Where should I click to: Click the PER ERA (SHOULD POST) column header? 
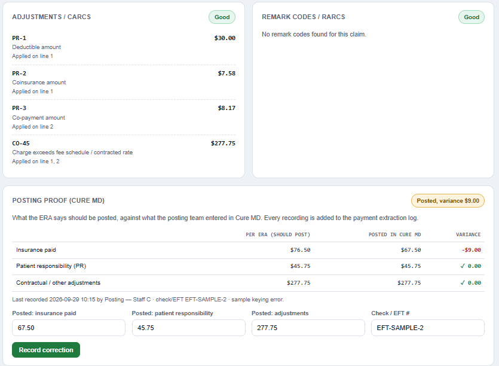pyautogui.click(x=278, y=234)
